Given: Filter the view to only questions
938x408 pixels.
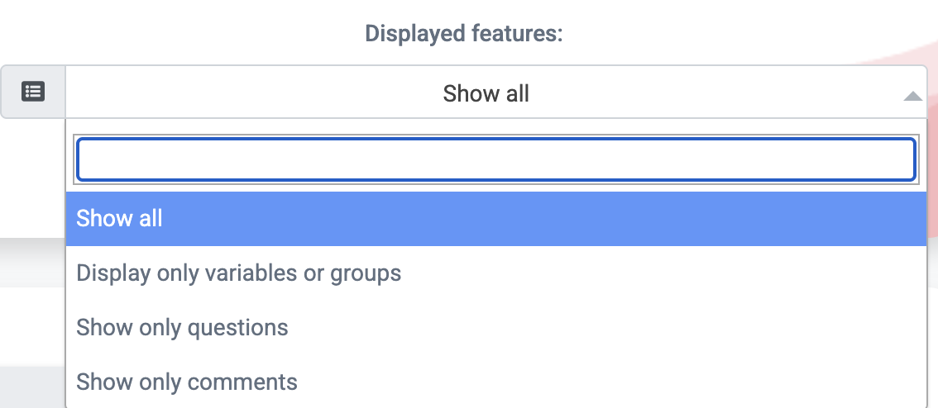Looking at the screenshot, I should pos(496,327).
